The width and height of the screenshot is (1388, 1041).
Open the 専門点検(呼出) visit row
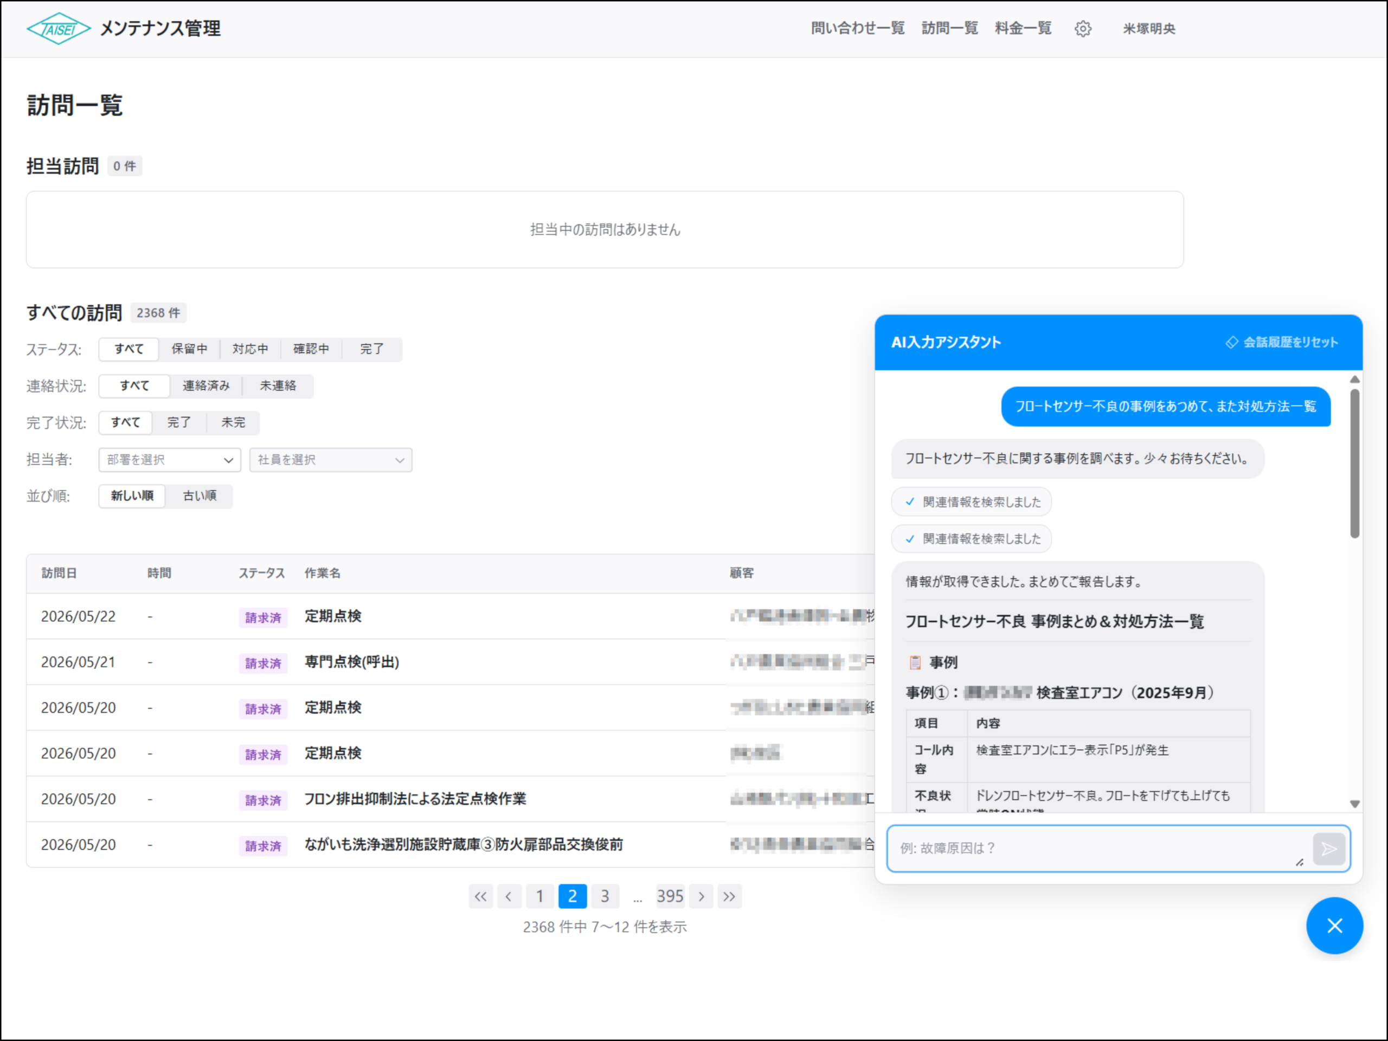click(451, 662)
